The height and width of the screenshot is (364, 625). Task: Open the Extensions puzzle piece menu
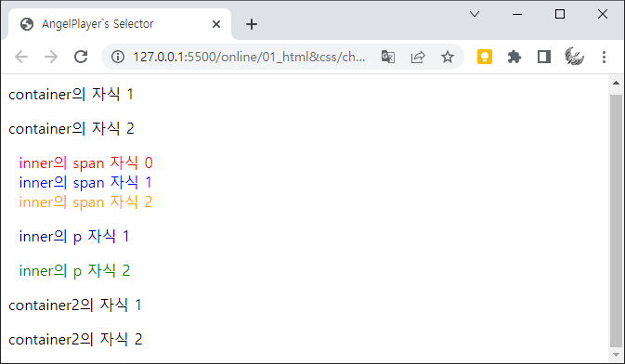tap(514, 57)
